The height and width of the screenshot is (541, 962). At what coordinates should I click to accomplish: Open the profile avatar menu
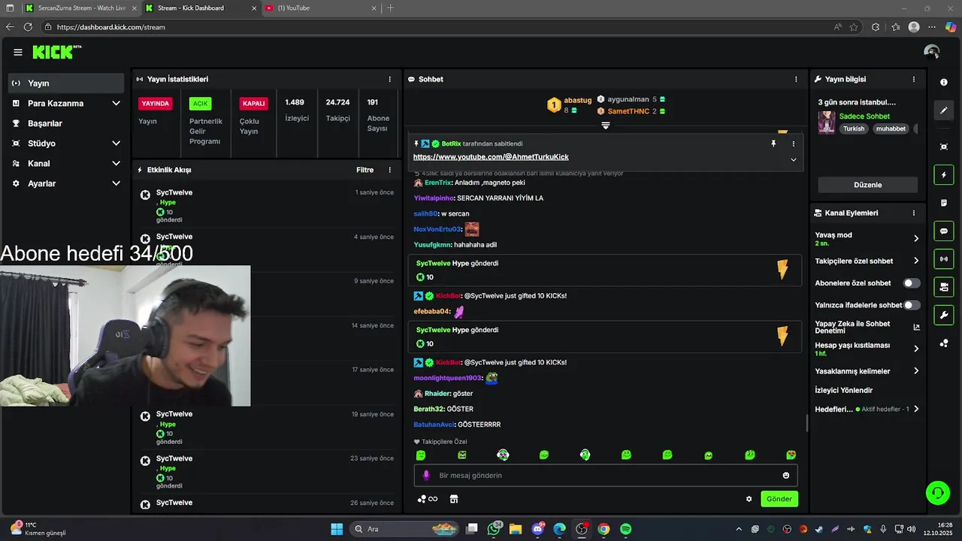click(932, 52)
